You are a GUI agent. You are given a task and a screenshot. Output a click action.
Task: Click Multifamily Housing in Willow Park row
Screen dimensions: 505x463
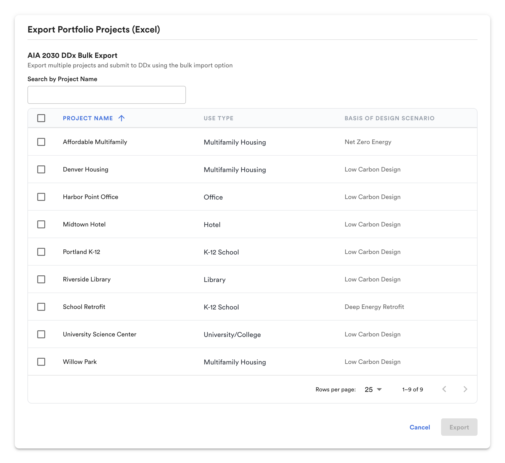235,362
